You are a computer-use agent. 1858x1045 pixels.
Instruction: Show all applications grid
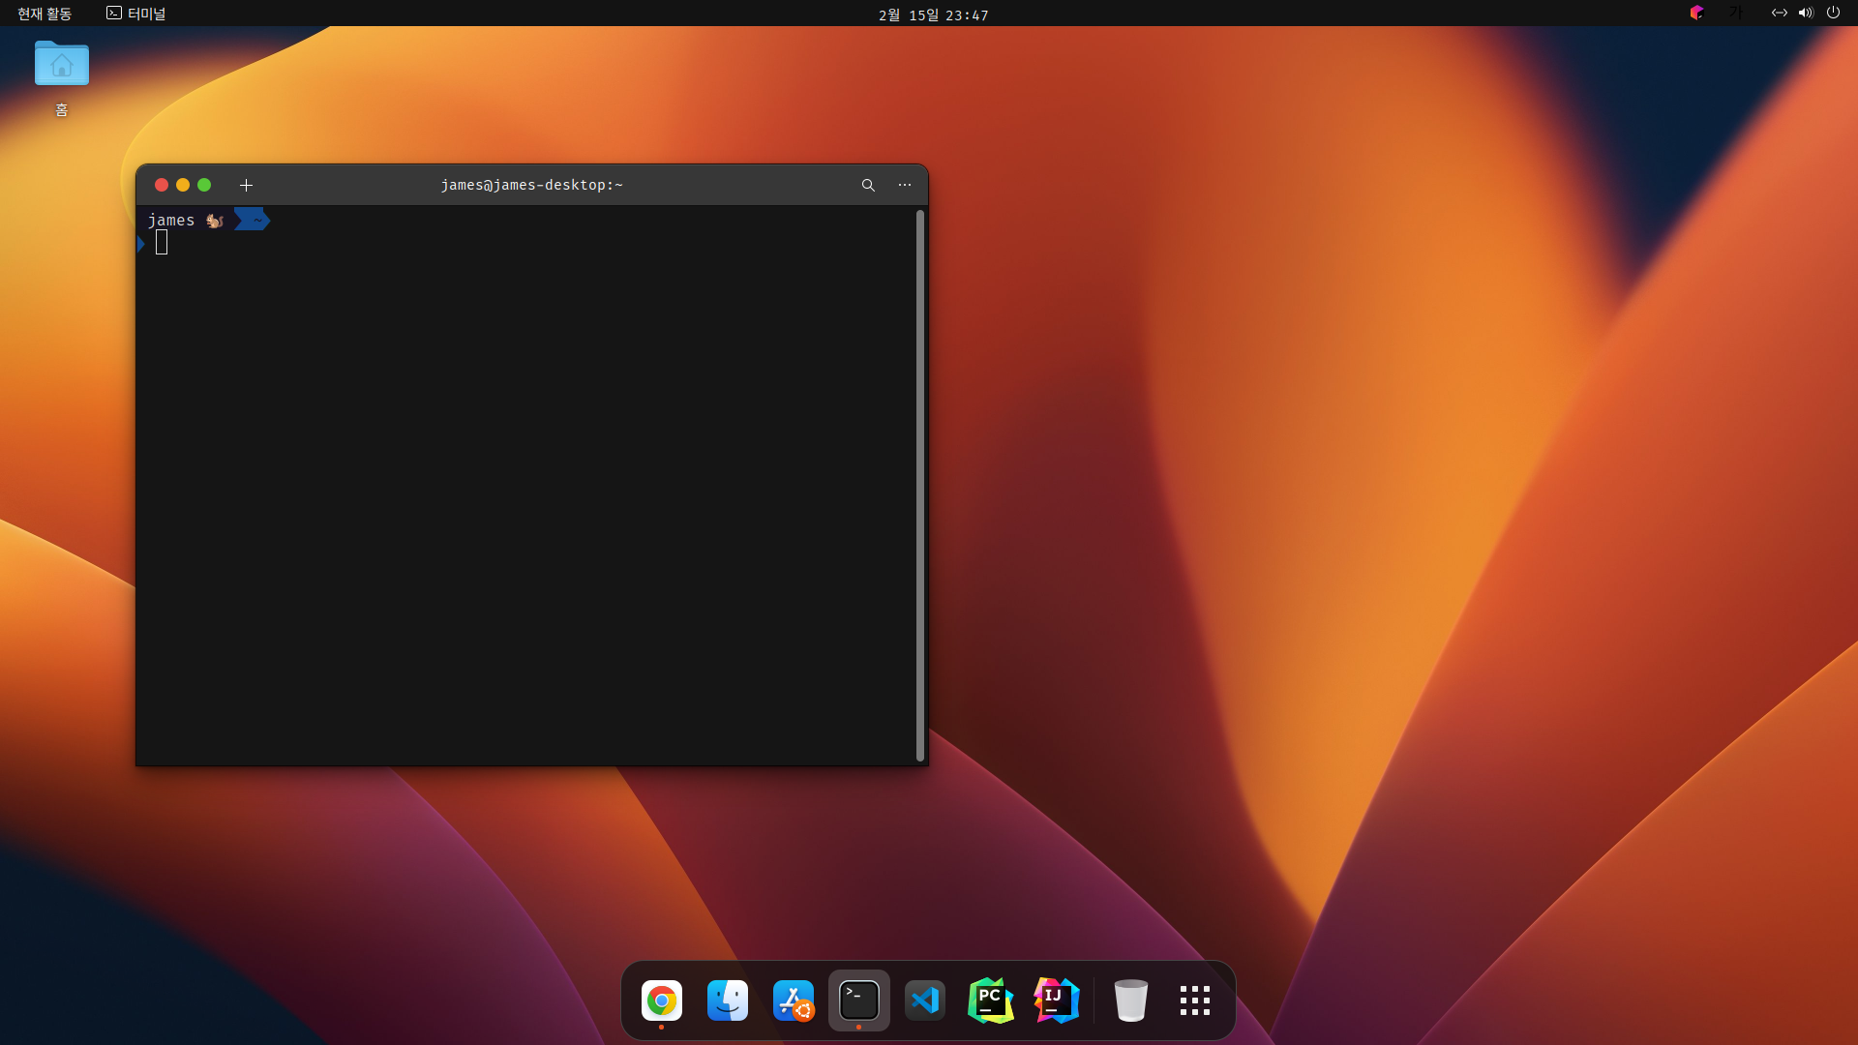click(1195, 1000)
